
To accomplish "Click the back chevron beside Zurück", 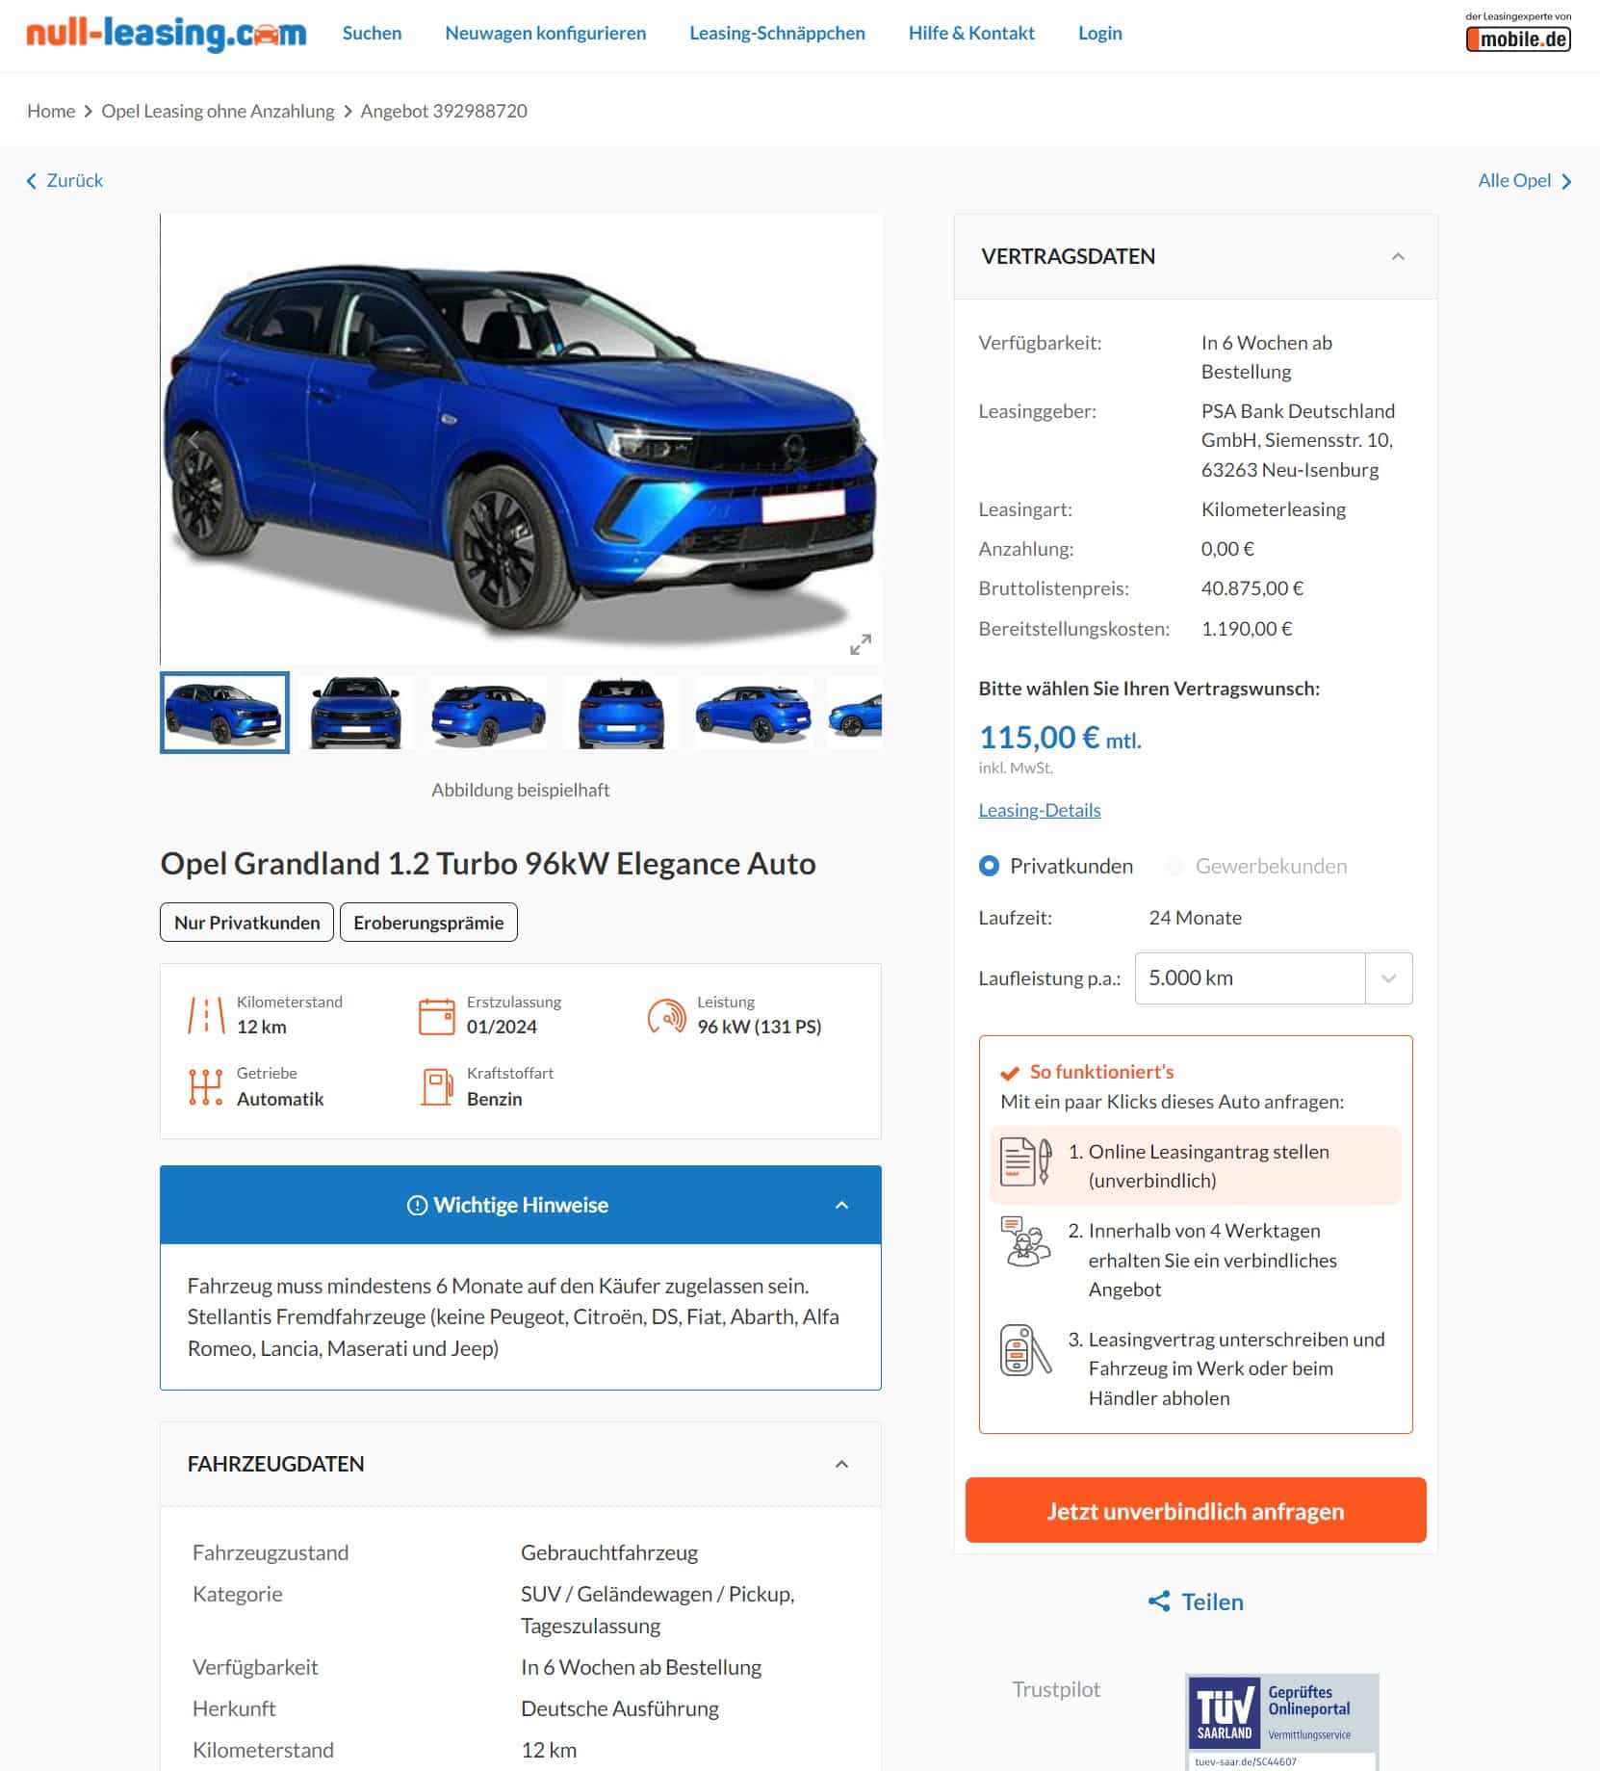I will coord(32,181).
